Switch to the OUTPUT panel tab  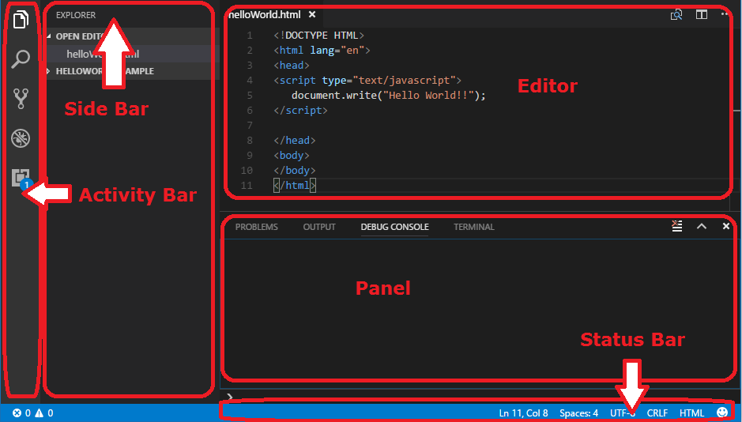click(x=319, y=227)
